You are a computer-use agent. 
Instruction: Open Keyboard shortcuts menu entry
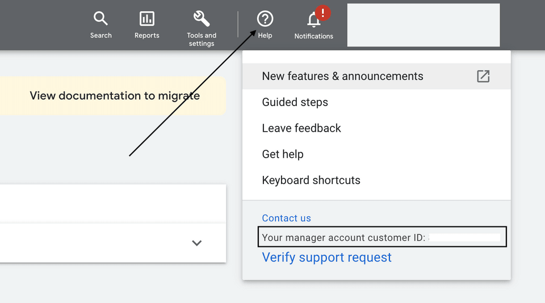point(376,180)
